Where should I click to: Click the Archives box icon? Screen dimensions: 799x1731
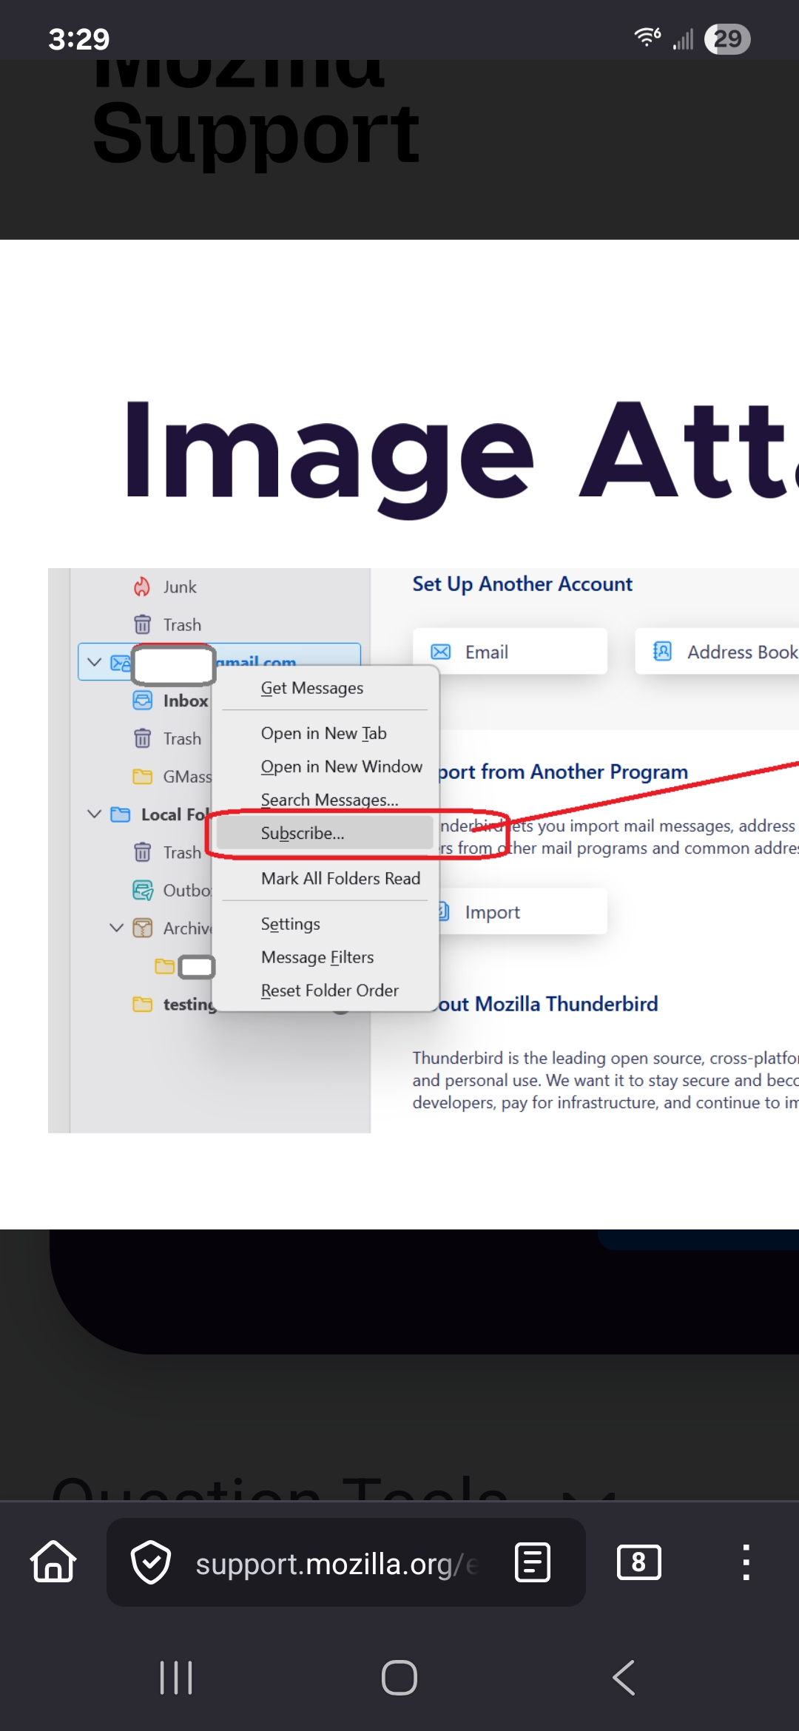tap(142, 928)
